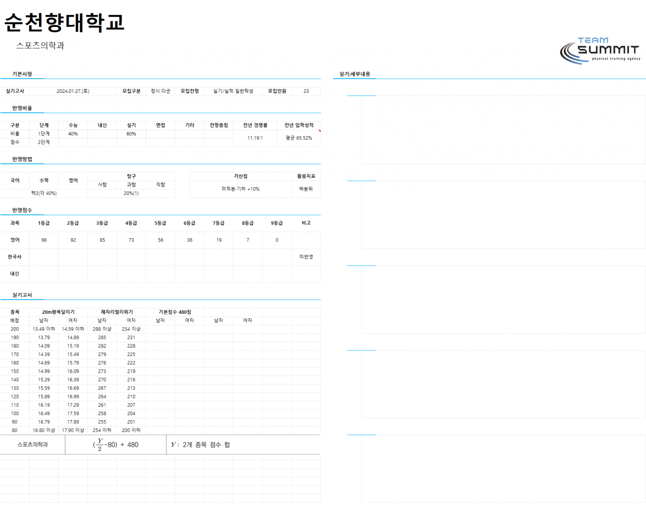Click the 배점 value 190
Viewport: 646px width, 511px height.
point(15,337)
